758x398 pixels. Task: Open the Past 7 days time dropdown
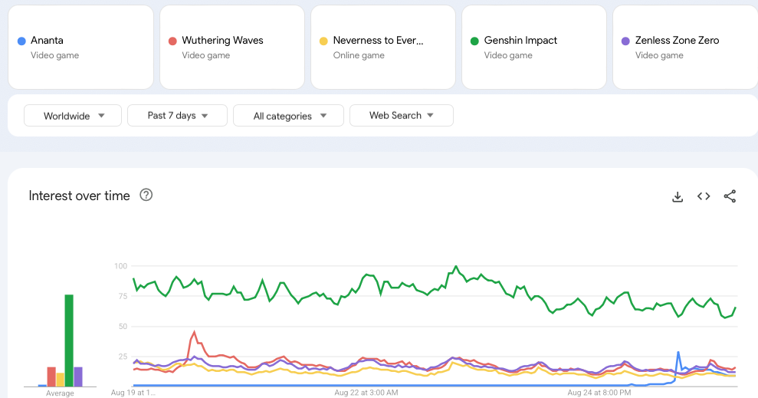pyautogui.click(x=177, y=116)
